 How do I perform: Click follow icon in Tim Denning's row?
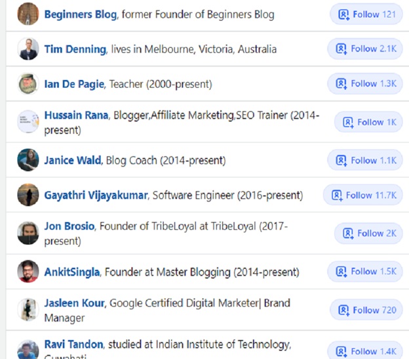[x=341, y=49]
